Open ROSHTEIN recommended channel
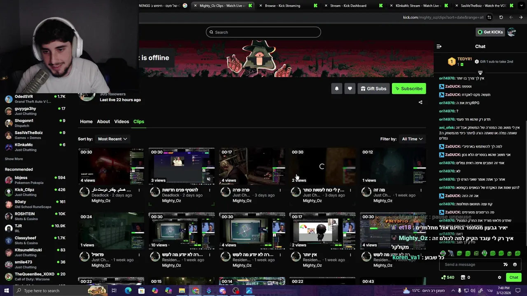This screenshot has height=296, width=527. 35,216
